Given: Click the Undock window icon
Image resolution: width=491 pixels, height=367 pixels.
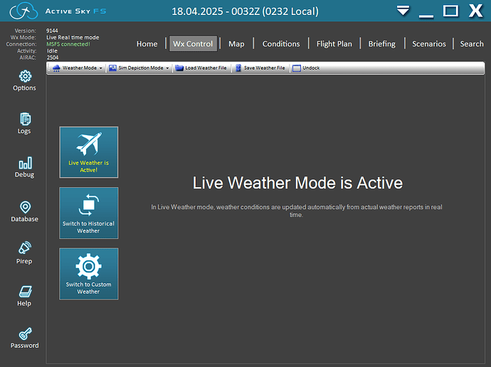Looking at the screenshot, I should point(296,68).
